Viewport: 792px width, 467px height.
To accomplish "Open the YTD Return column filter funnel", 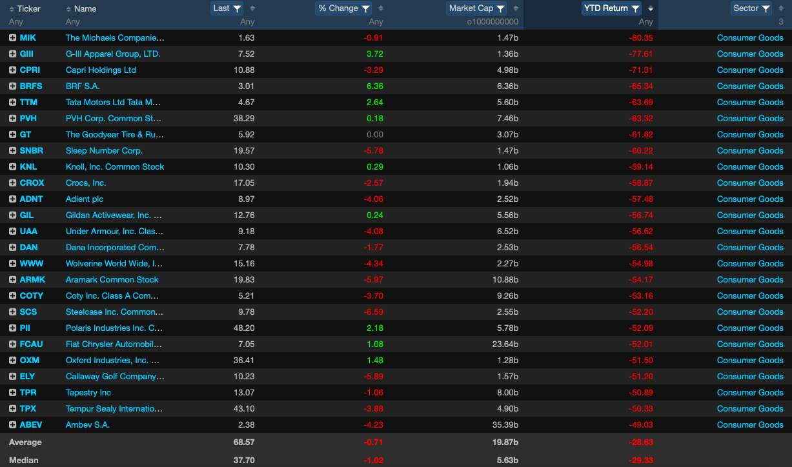I will (635, 8).
